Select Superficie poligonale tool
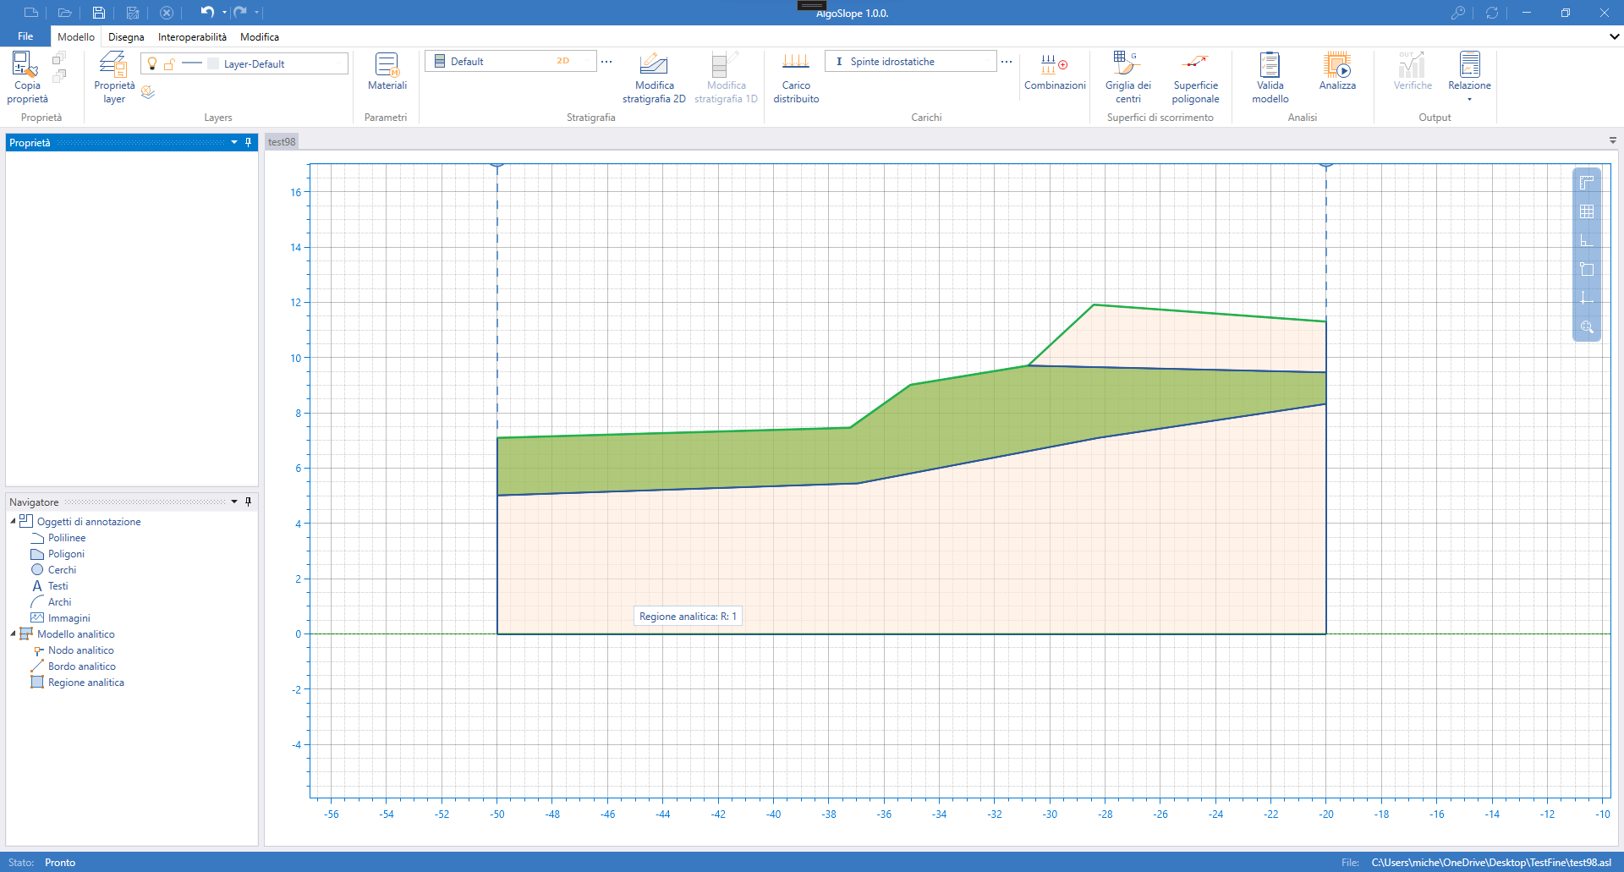This screenshot has width=1624, height=872. 1195,78
